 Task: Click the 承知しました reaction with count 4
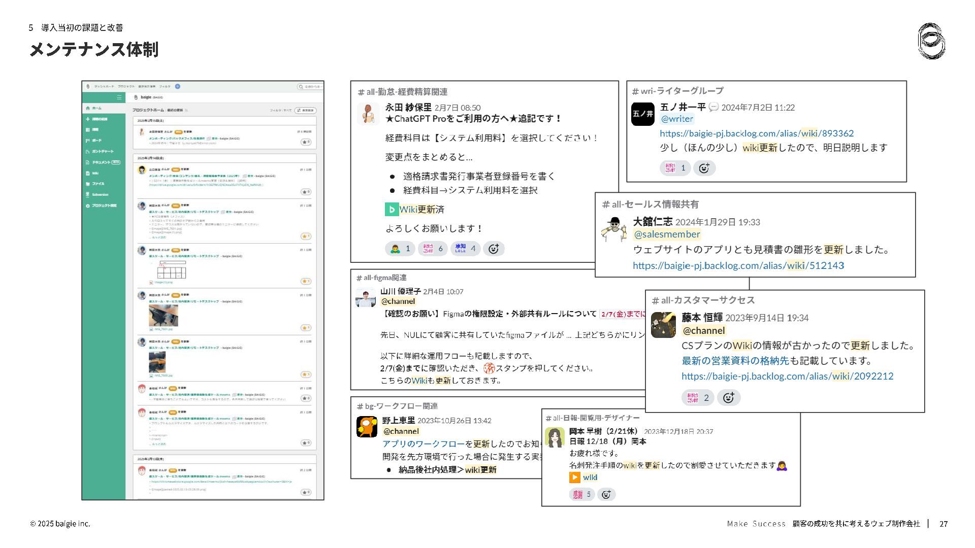click(x=465, y=249)
